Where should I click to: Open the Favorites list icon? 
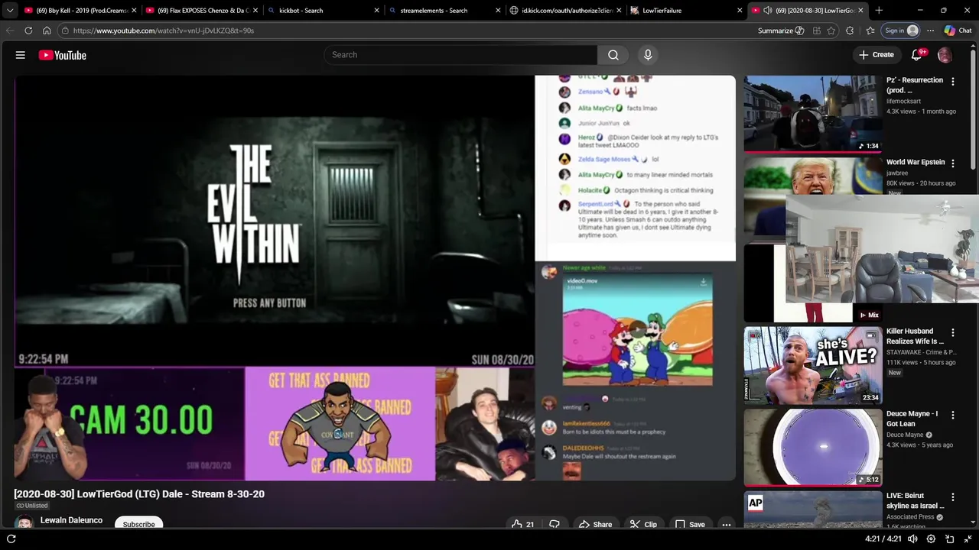point(870,31)
